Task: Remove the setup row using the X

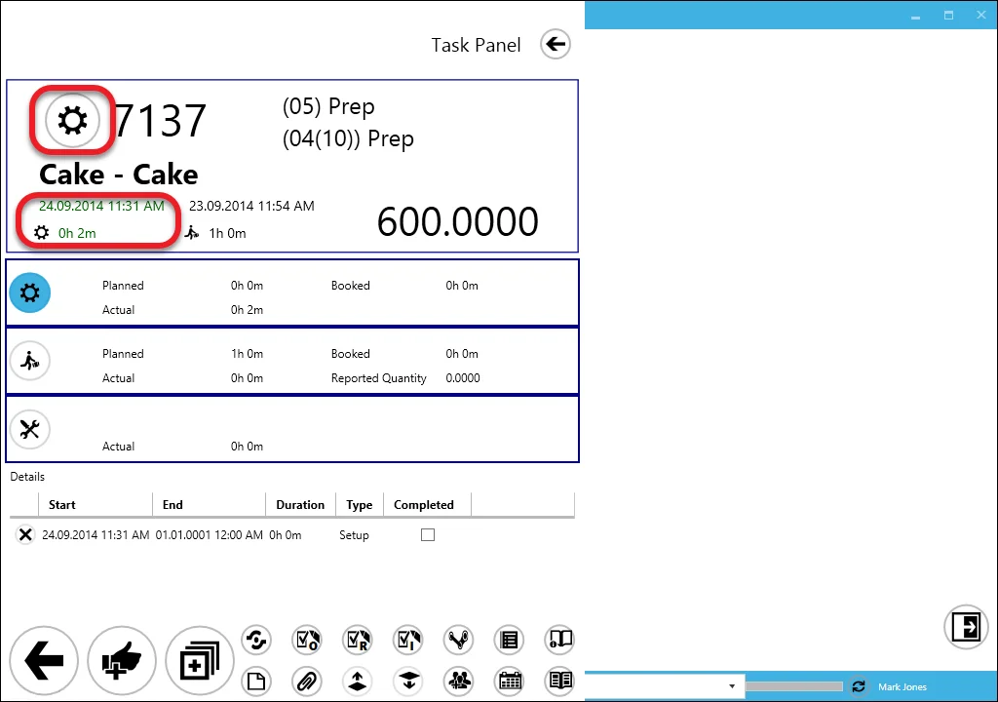Action: coord(25,534)
